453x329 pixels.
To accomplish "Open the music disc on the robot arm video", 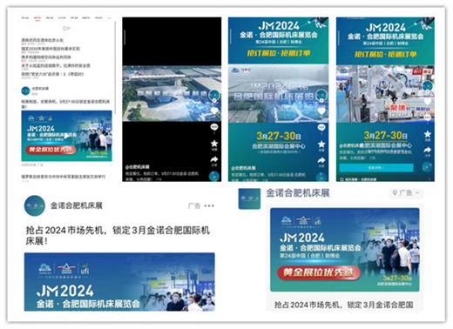I will coord(428,167).
